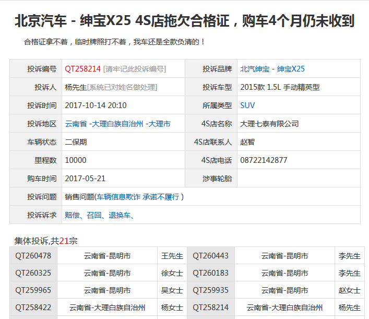Screen dimensions: 369x319
Task: Open the 大理白族自治州 region link
Action: [x=117, y=124]
